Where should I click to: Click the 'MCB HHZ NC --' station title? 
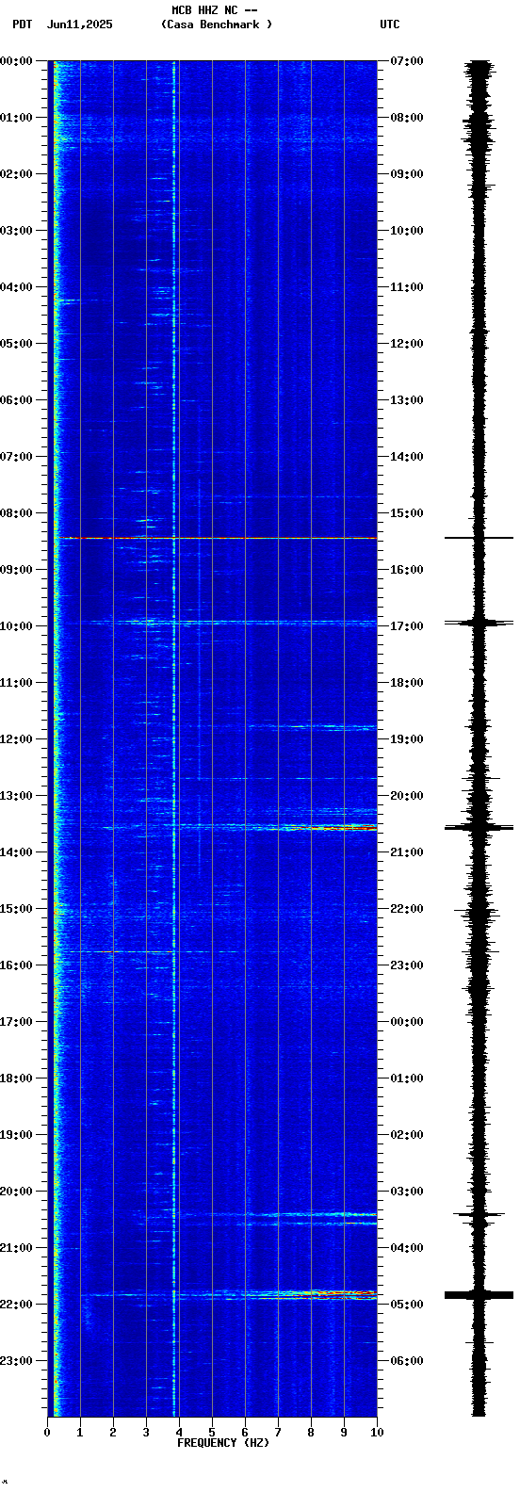tap(215, 10)
